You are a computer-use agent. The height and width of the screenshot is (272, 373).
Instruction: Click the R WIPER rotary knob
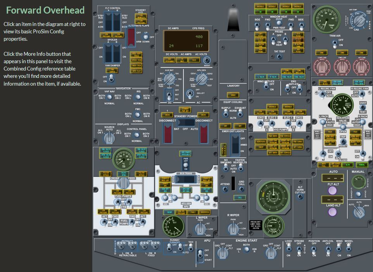pos(233,229)
